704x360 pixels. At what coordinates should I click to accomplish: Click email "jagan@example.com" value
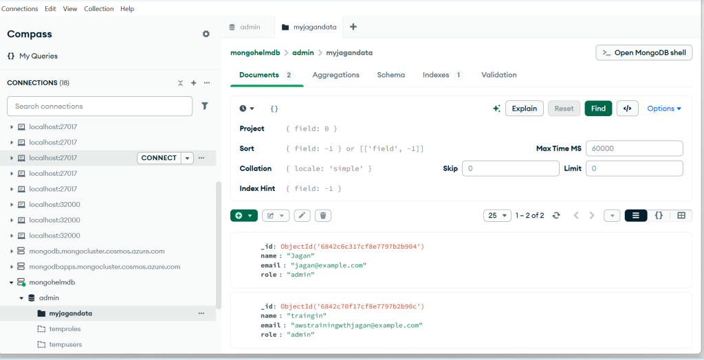click(x=329, y=265)
